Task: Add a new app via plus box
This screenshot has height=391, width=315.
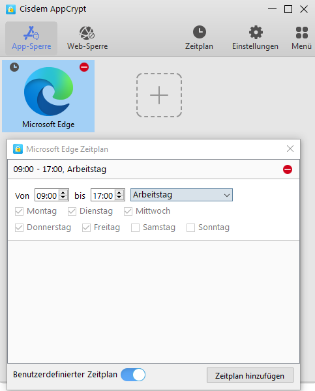Action: (159, 95)
